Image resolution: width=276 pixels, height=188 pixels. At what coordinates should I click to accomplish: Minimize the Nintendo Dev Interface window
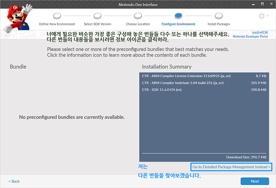point(253,4)
